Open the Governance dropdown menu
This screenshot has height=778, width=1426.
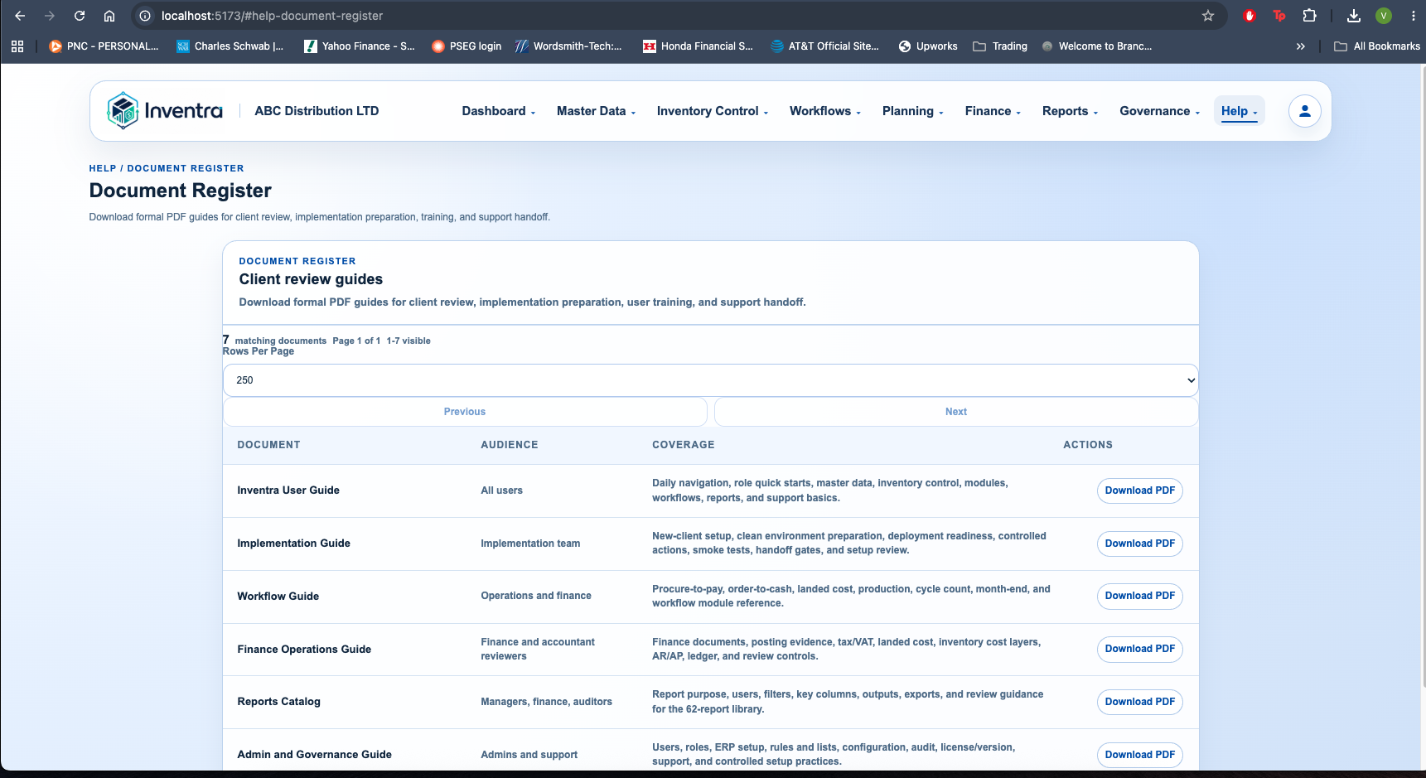coord(1159,111)
